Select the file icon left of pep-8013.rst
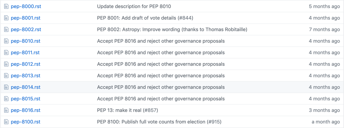This screenshot has width=344, height=128. pyautogui.click(x=6, y=76)
